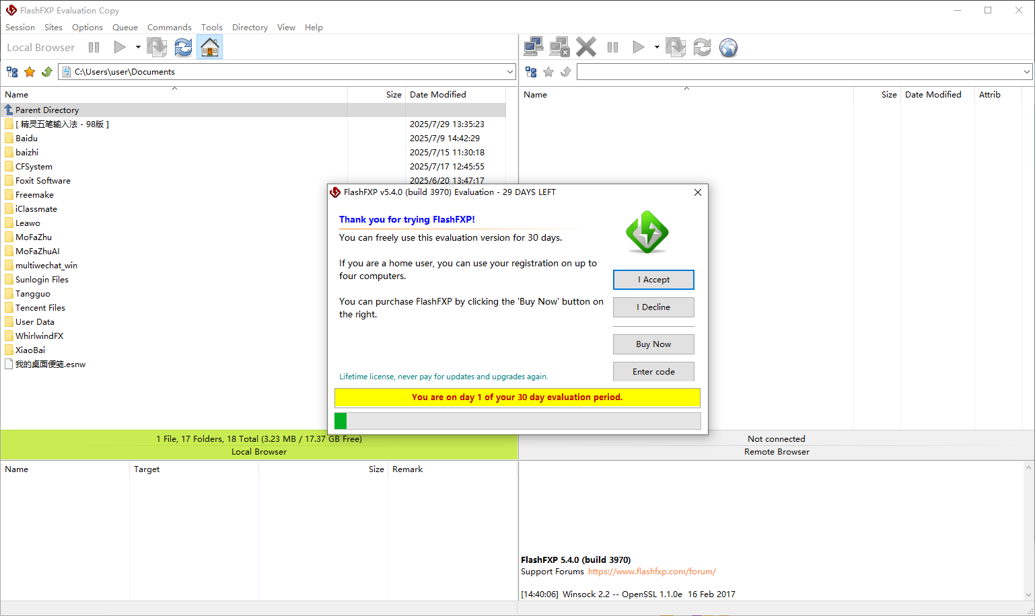Close the FlashFXP Evaluation dialog

point(698,192)
